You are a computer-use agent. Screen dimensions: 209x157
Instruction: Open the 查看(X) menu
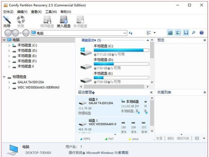36,12
